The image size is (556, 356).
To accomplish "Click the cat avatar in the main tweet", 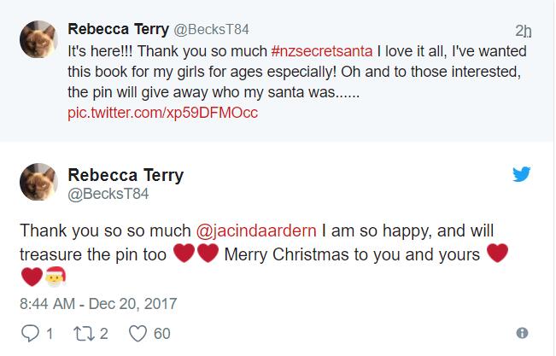I will 36,182.
